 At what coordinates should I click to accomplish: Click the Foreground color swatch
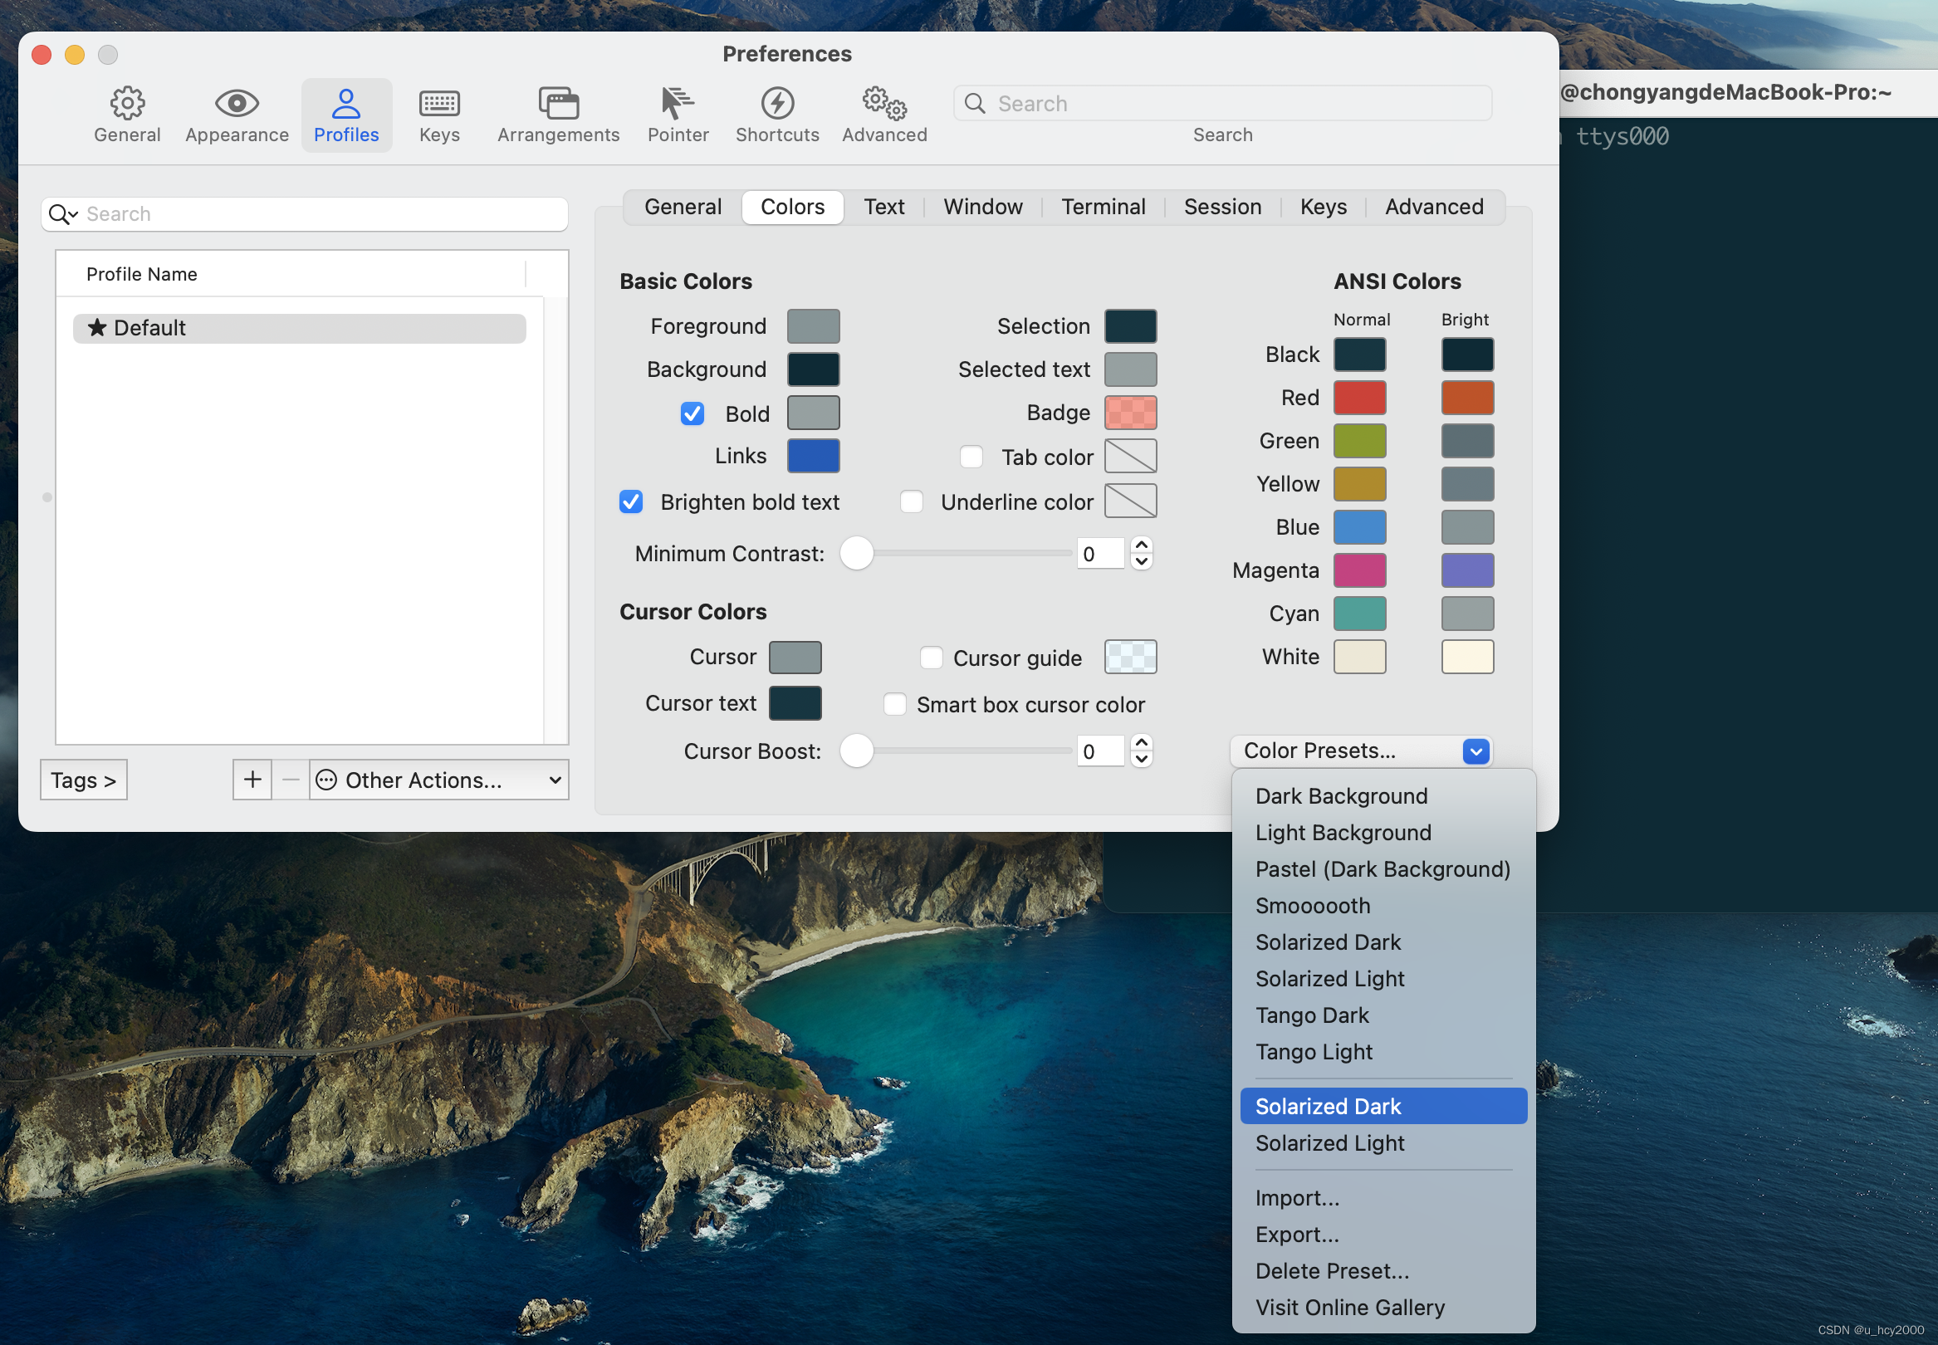pyautogui.click(x=813, y=326)
